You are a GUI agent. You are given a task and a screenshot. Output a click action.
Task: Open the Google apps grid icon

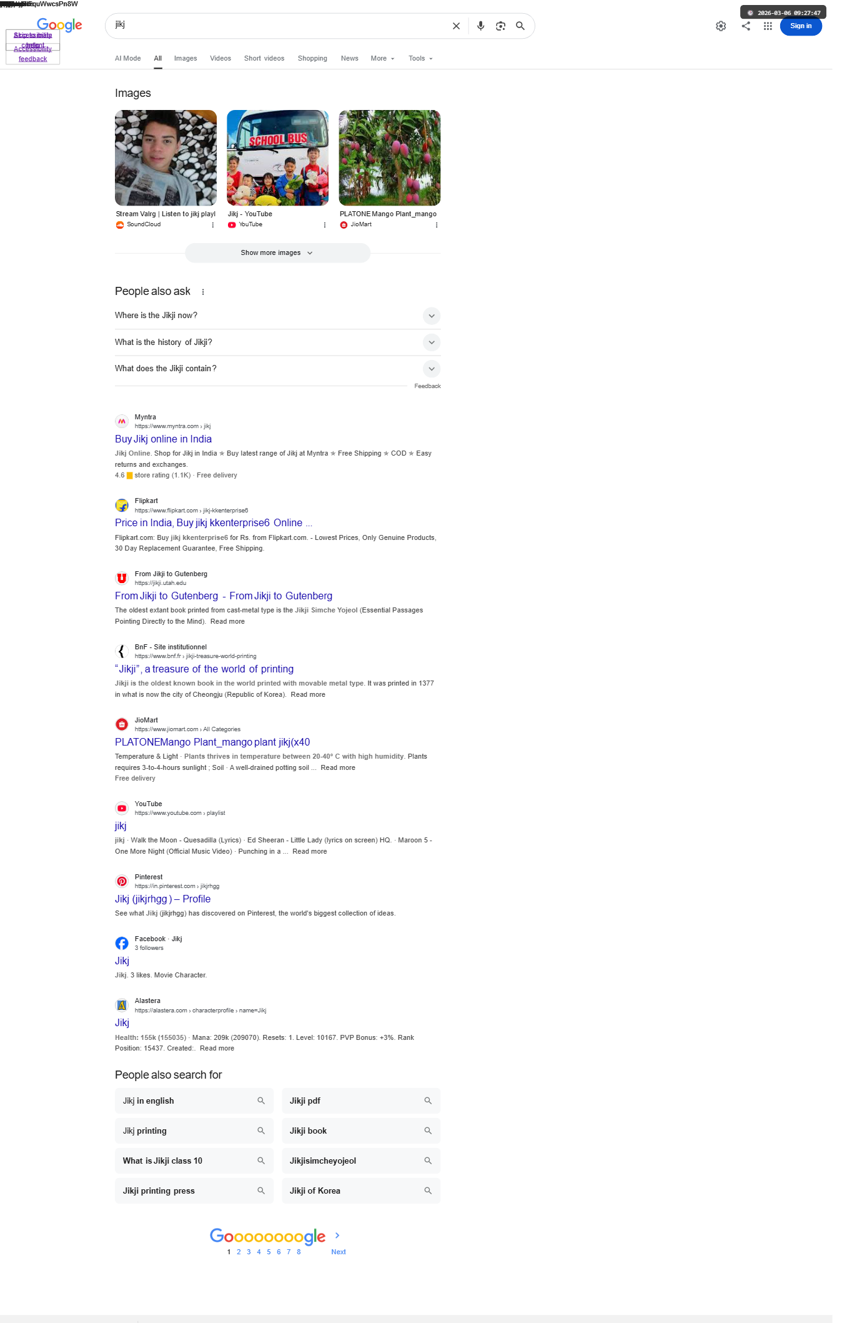pos(768,26)
